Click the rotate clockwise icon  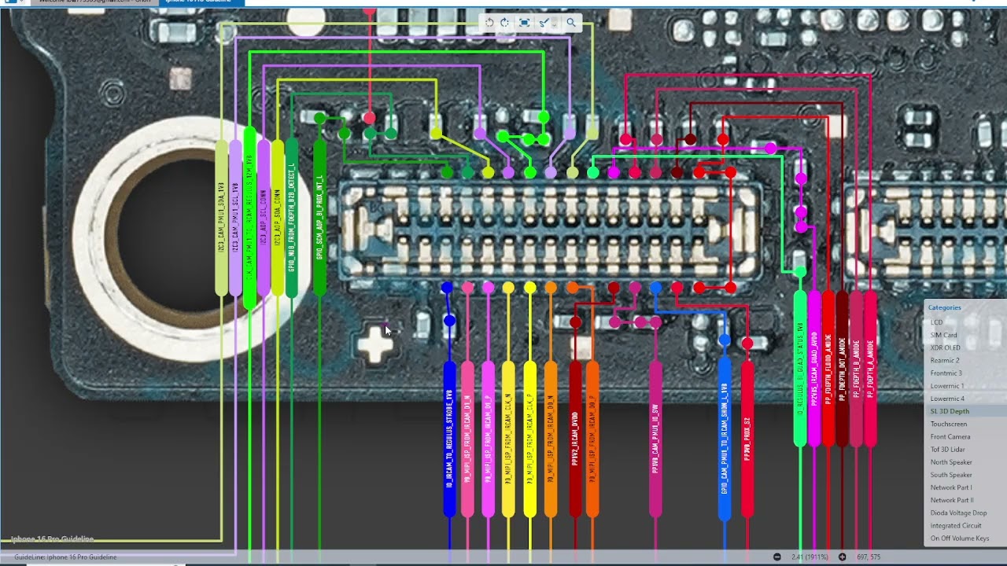pyautogui.click(x=504, y=23)
